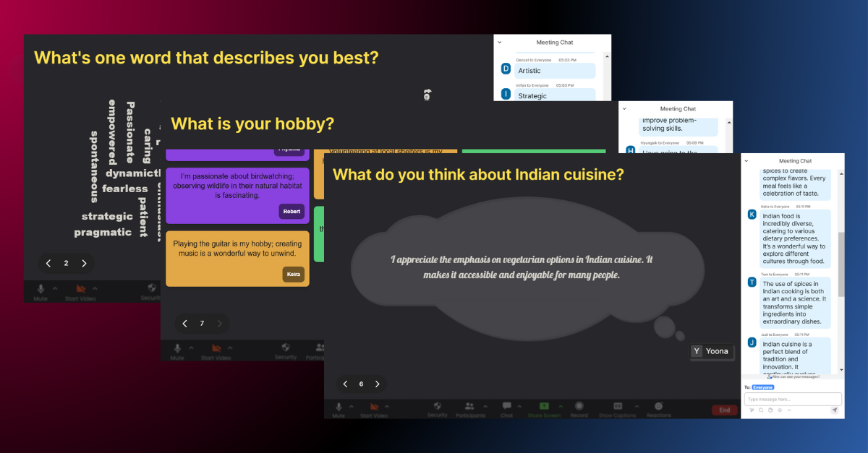
Task: Click Keira's "Indian food is incredibly diverse" message
Action: tap(795, 239)
